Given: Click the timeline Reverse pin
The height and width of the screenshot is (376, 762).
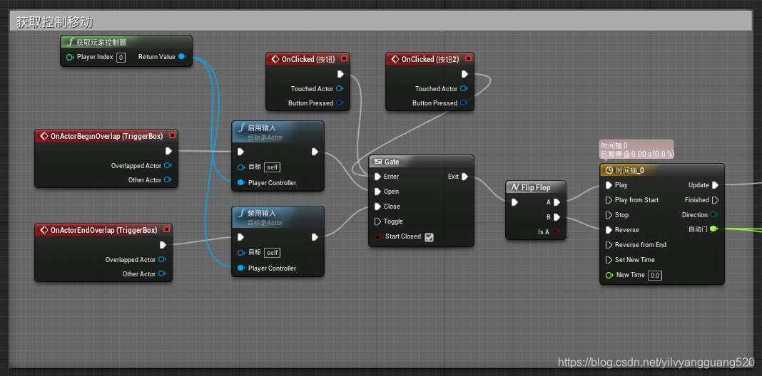Looking at the screenshot, I should [x=609, y=230].
